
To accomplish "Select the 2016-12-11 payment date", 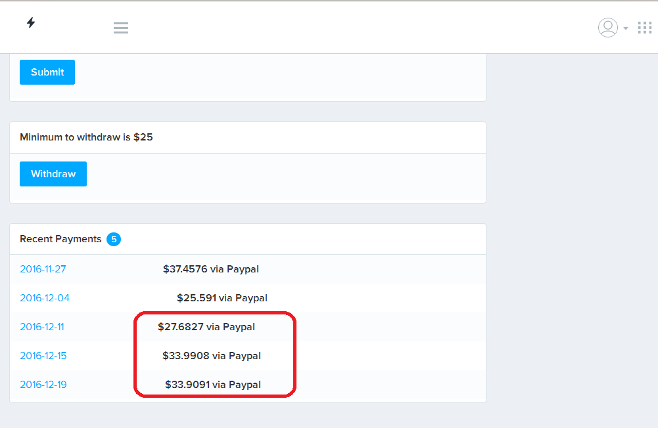I will point(42,327).
